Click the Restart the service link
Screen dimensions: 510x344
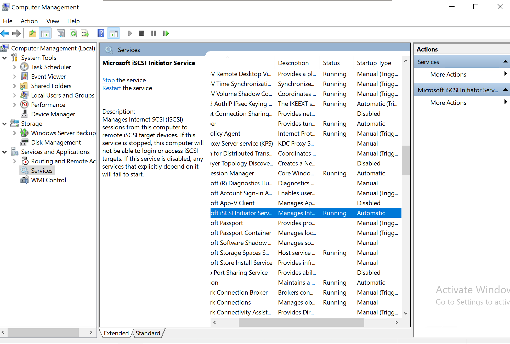click(111, 88)
